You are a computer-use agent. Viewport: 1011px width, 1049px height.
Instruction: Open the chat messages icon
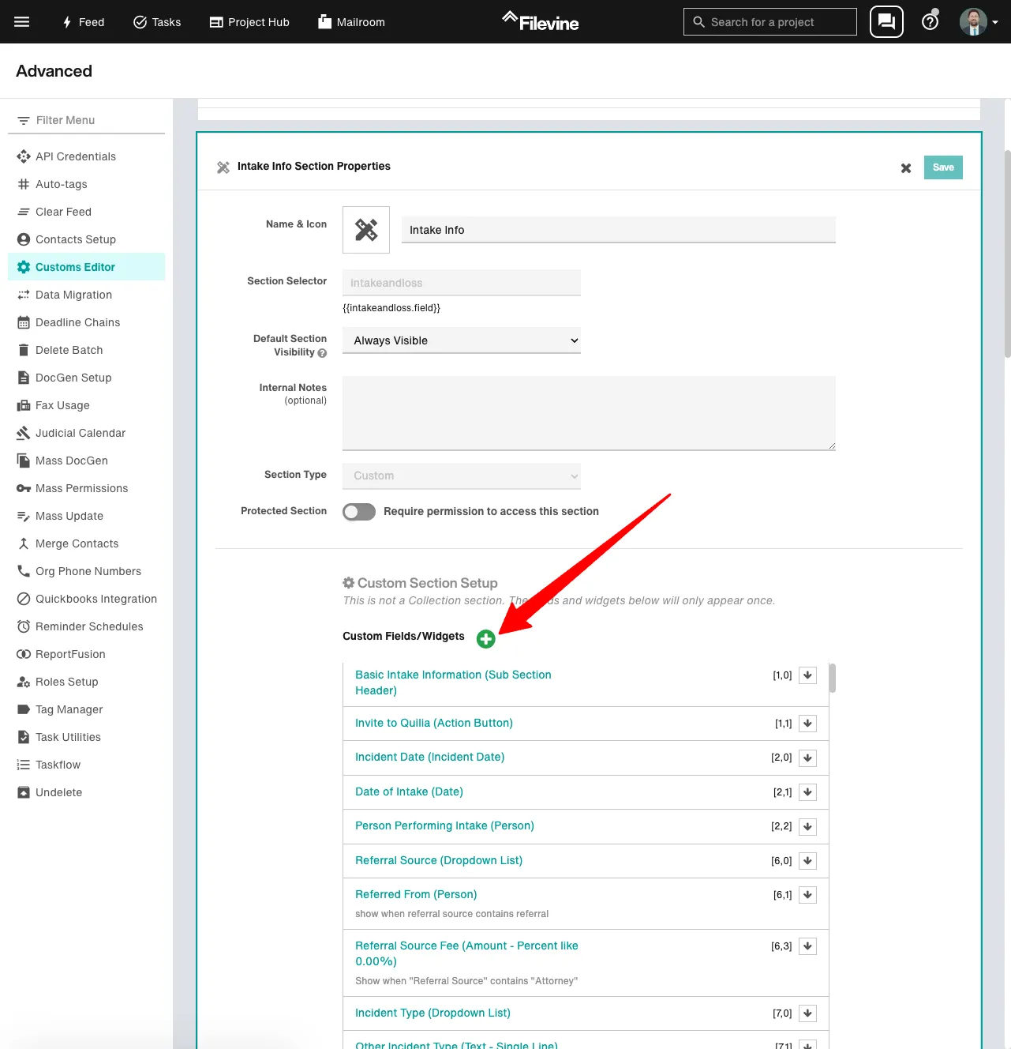pos(886,22)
